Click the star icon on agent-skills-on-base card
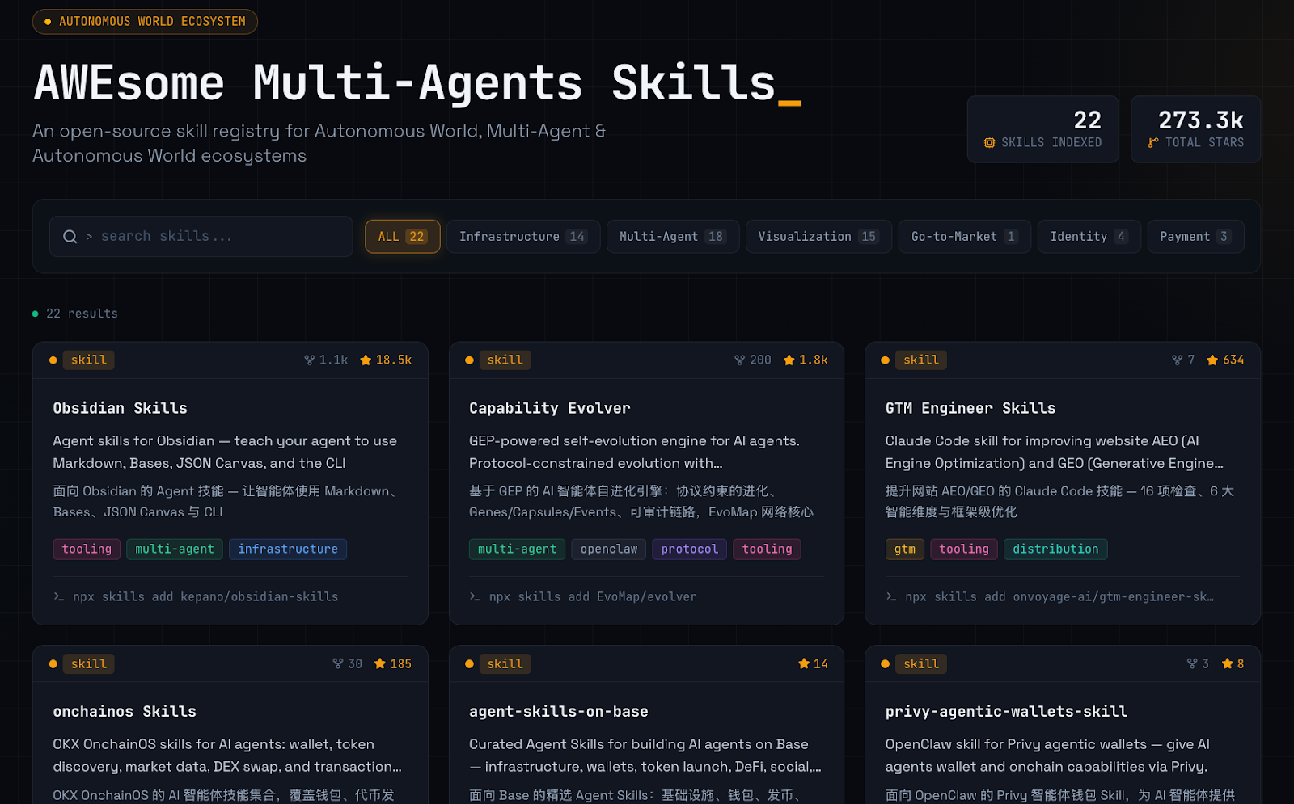The width and height of the screenshot is (1294, 804). (804, 664)
